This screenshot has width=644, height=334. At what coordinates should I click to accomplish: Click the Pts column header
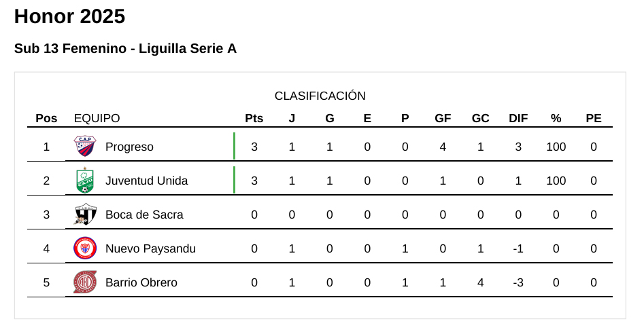[x=254, y=118]
